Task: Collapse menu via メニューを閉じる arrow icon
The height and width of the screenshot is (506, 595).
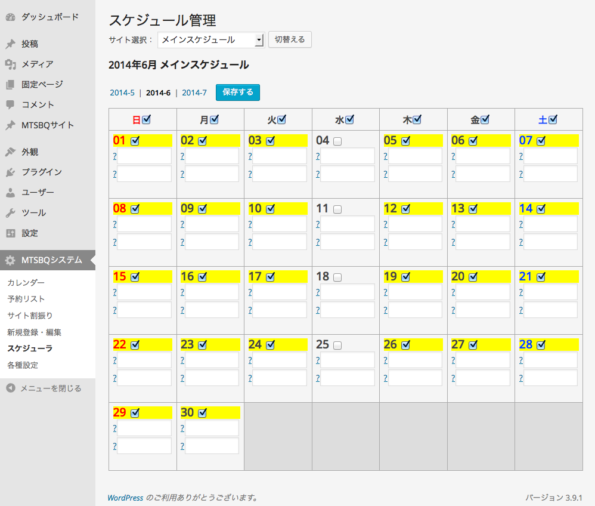Action: [11, 388]
